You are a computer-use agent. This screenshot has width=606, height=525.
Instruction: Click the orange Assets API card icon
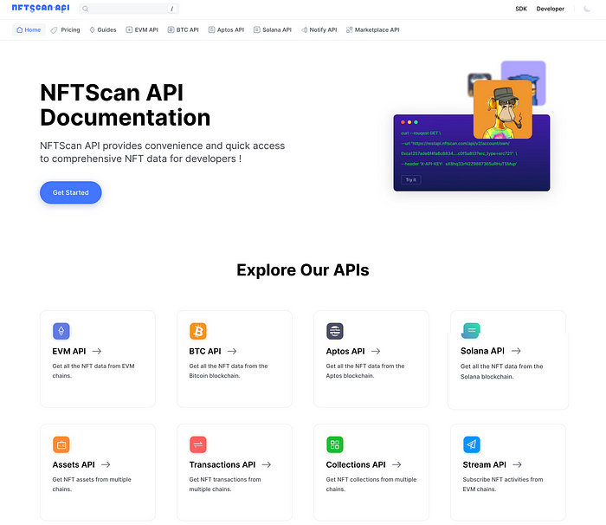click(61, 444)
